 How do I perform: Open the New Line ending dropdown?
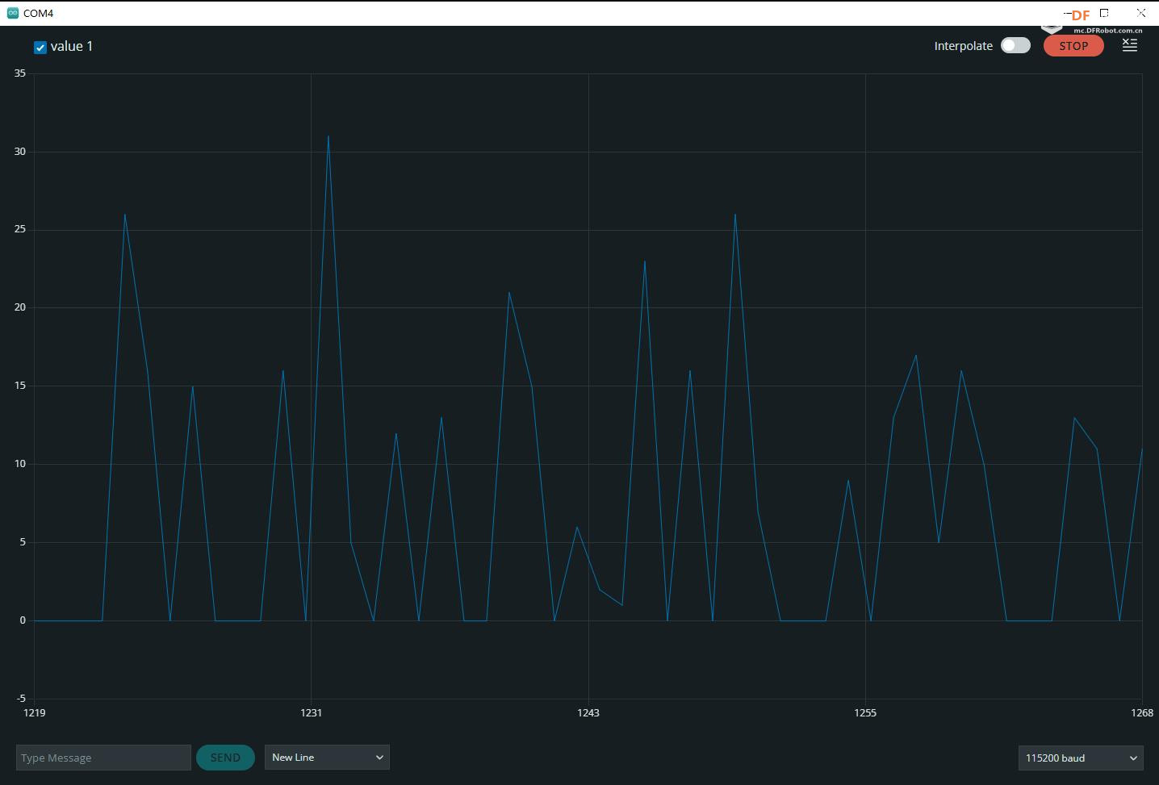(x=327, y=757)
